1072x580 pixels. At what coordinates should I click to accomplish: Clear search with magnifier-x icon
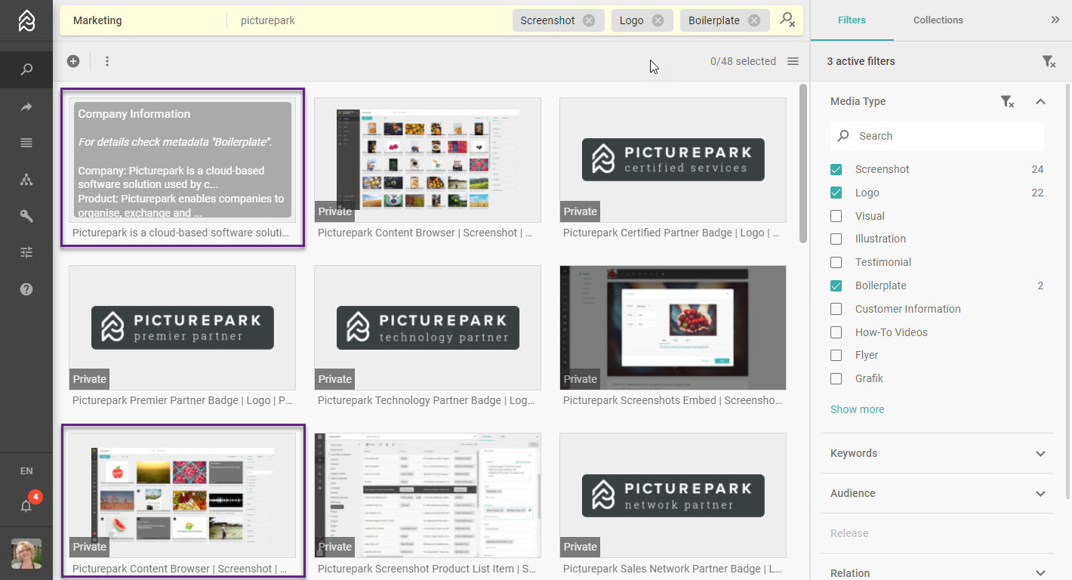(x=787, y=20)
